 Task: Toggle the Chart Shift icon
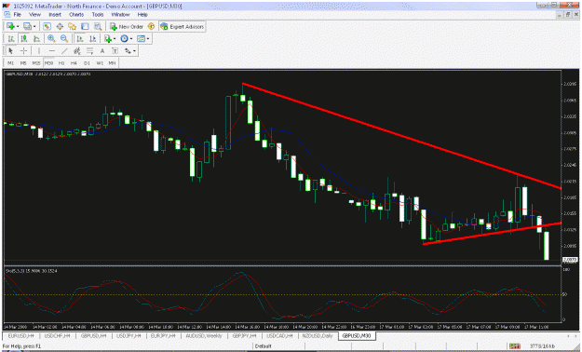(92, 38)
